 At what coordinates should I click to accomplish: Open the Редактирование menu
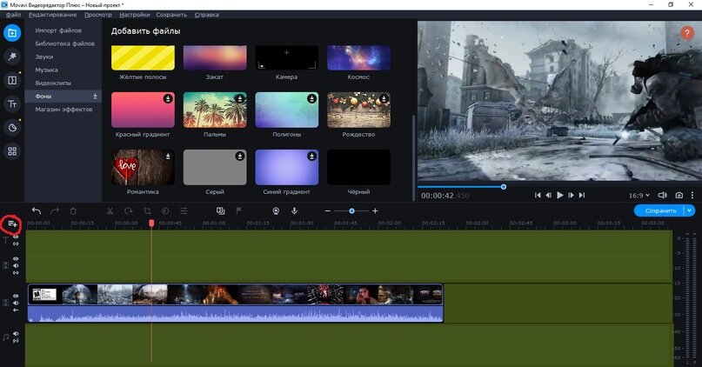[53, 15]
